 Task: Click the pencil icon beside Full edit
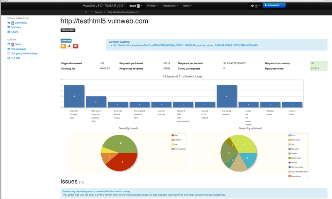[9, 58]
